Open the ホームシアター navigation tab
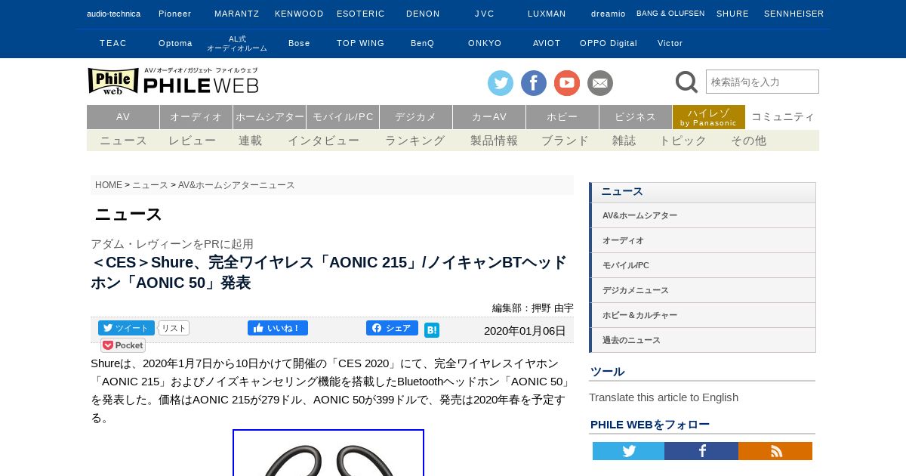 tap(270, 117)
